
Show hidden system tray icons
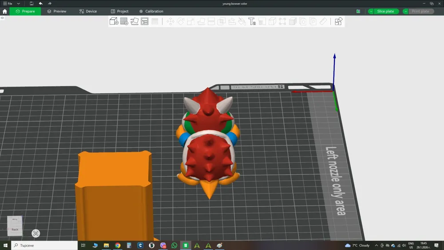[377, 246]
